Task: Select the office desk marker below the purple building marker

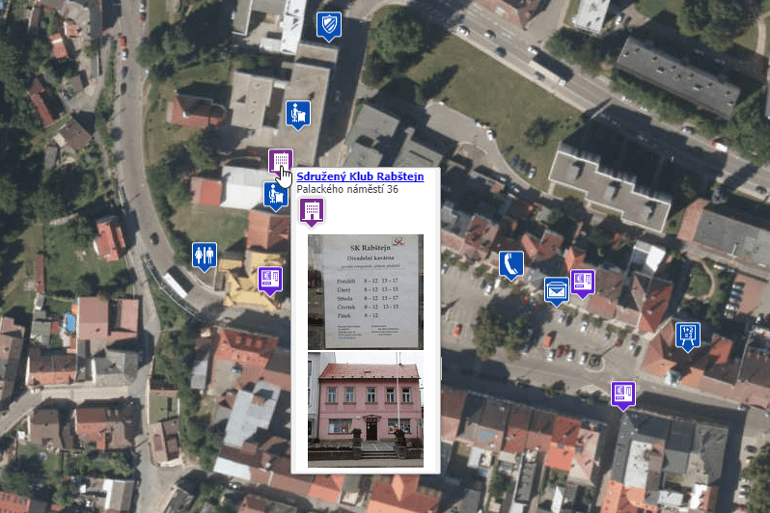Action: (x=276, y=196)
